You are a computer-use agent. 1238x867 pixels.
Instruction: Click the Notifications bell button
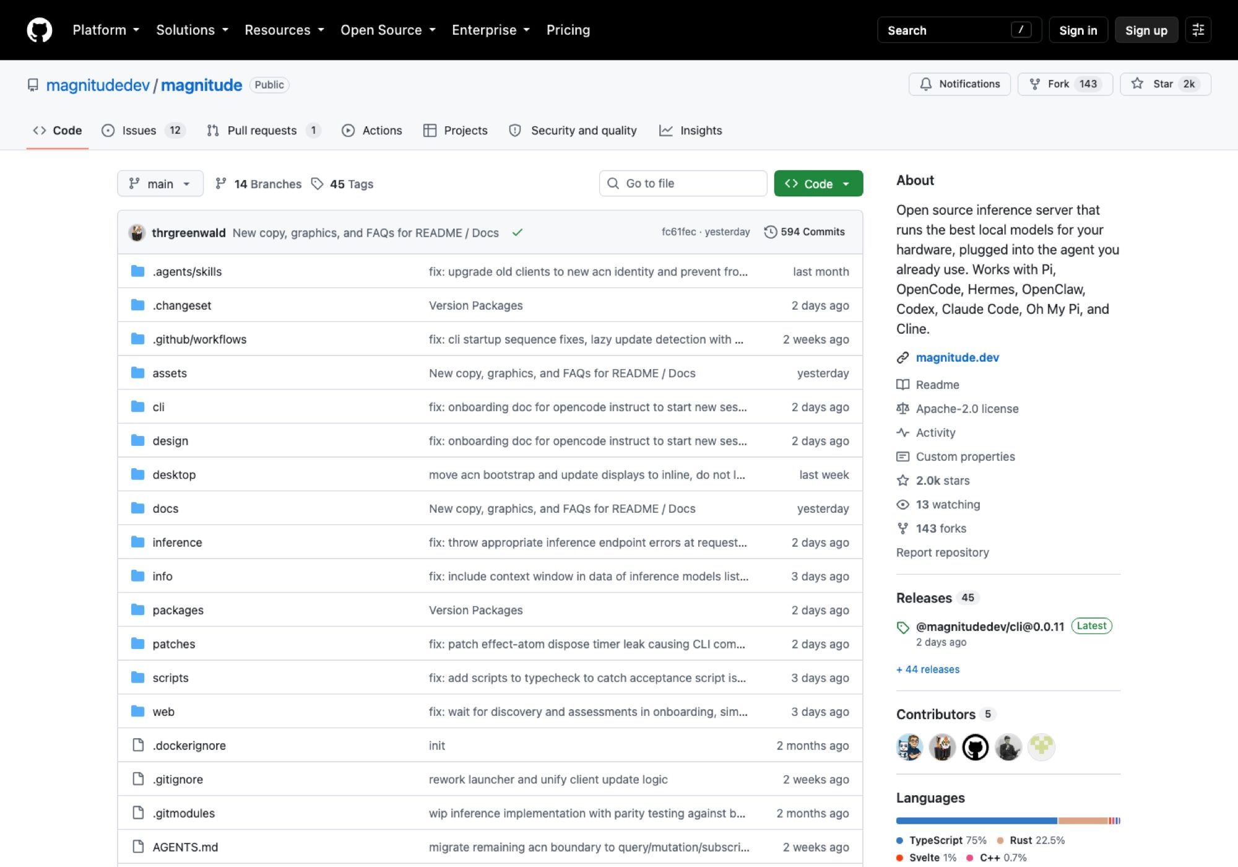tap(959, 84)
